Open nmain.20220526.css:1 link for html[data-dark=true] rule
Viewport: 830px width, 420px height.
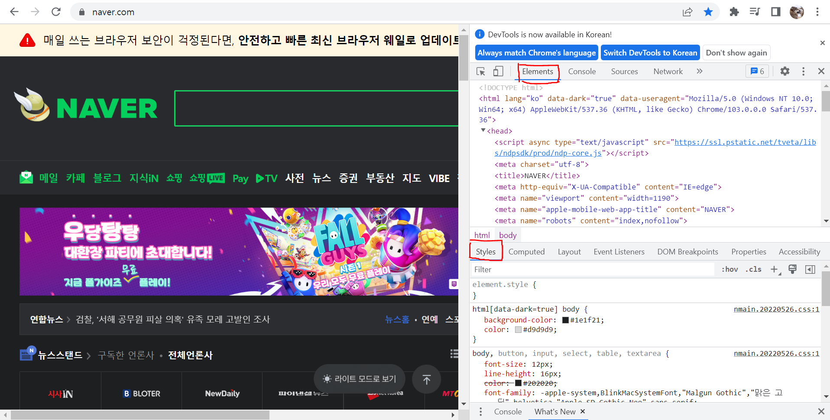776,309
